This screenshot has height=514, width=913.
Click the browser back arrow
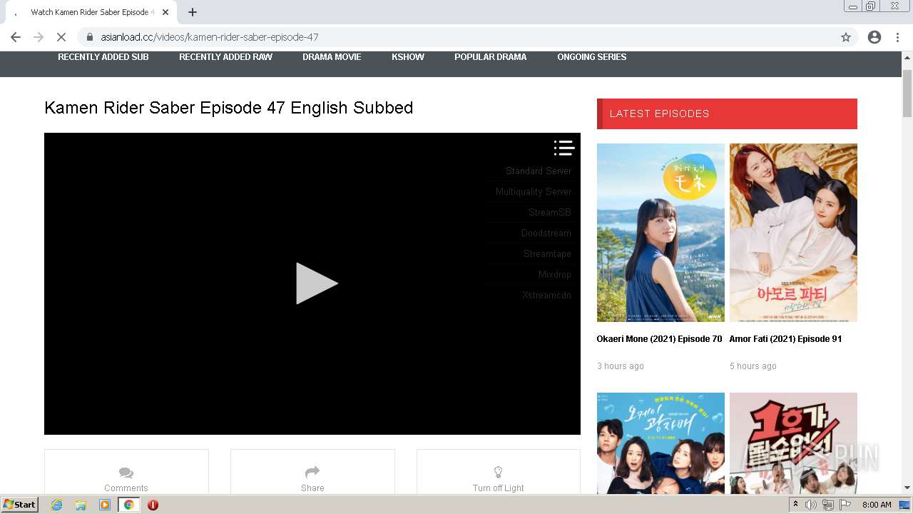[x=16, y=37]
